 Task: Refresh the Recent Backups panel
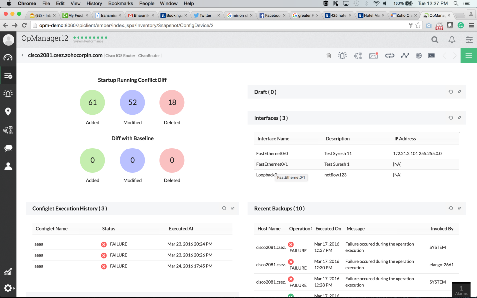point(450,208)
